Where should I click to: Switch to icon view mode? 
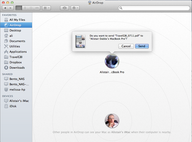pos(19,8)
